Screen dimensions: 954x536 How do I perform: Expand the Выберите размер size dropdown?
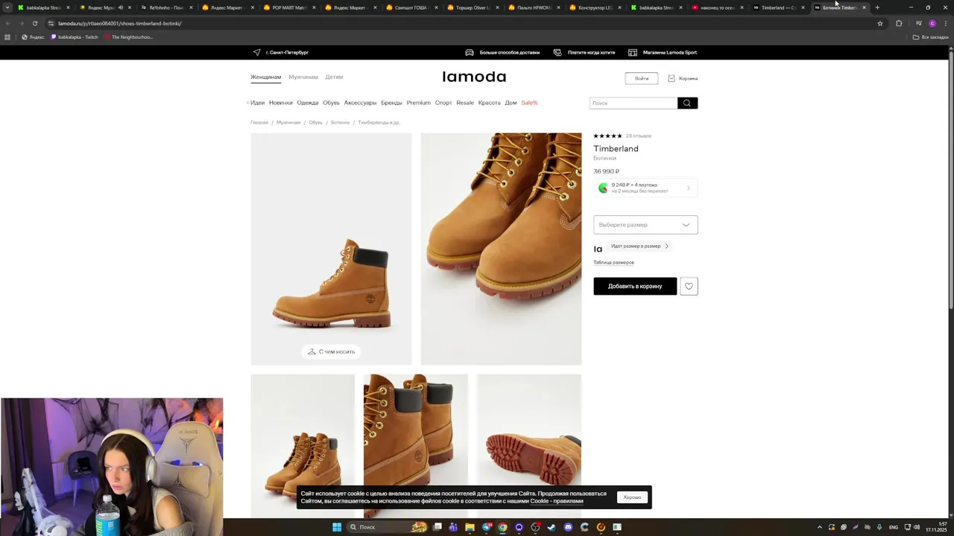tap(645, 225)
